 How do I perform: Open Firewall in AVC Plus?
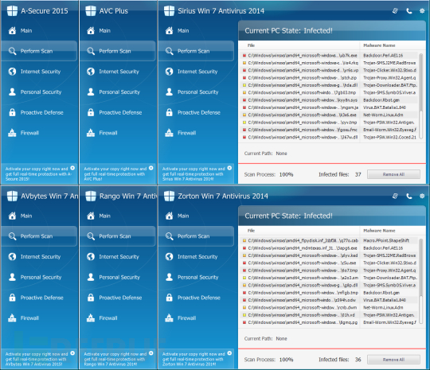(108, 133)
